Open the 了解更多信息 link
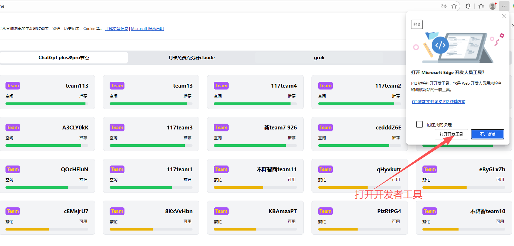 (116, 29)
